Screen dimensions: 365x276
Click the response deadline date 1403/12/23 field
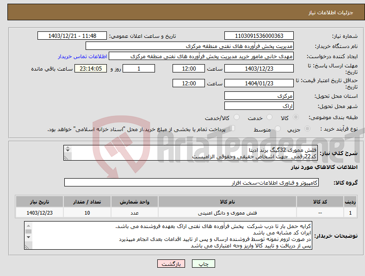(259, 68)
